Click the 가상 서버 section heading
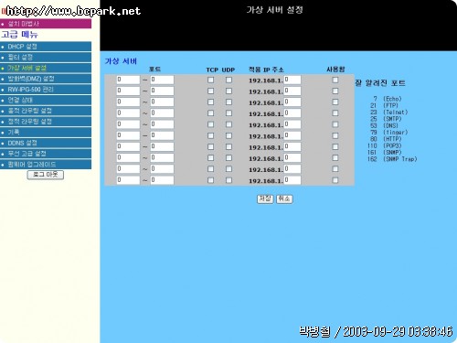Viewport: 457px width, 343px height. click(121, 61)
